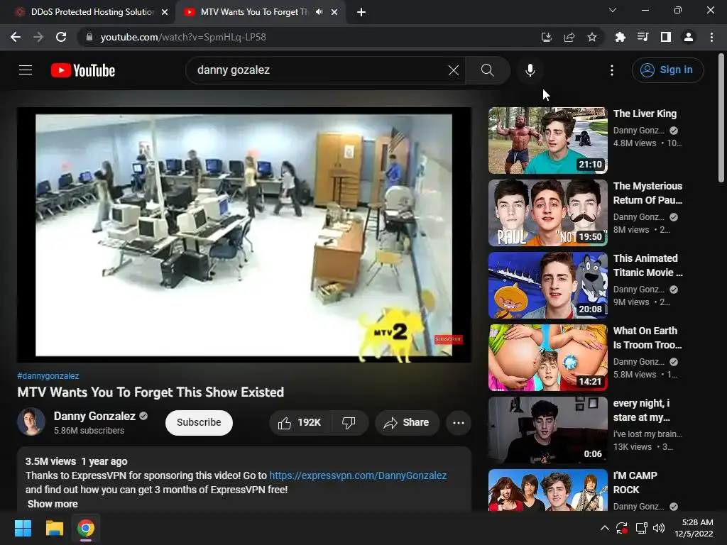Open #dannygonzalez hashtag link

48,376
